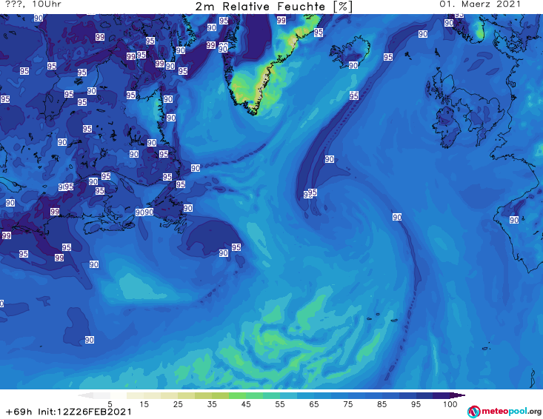Viewport: 543px width, 419px height.
Task: Click the '15' value on the colour scale
Action: point(144,404)
